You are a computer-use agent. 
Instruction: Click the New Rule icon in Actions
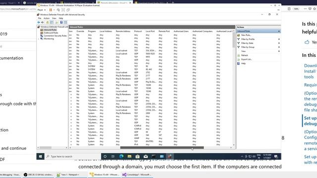pos(239,35)
